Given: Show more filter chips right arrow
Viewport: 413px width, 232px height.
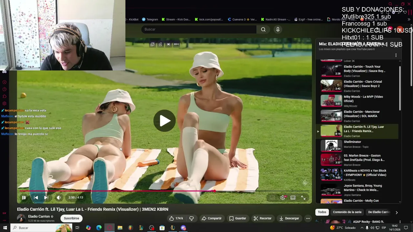Looking at the screenshot, I should [x=397, y=212].
